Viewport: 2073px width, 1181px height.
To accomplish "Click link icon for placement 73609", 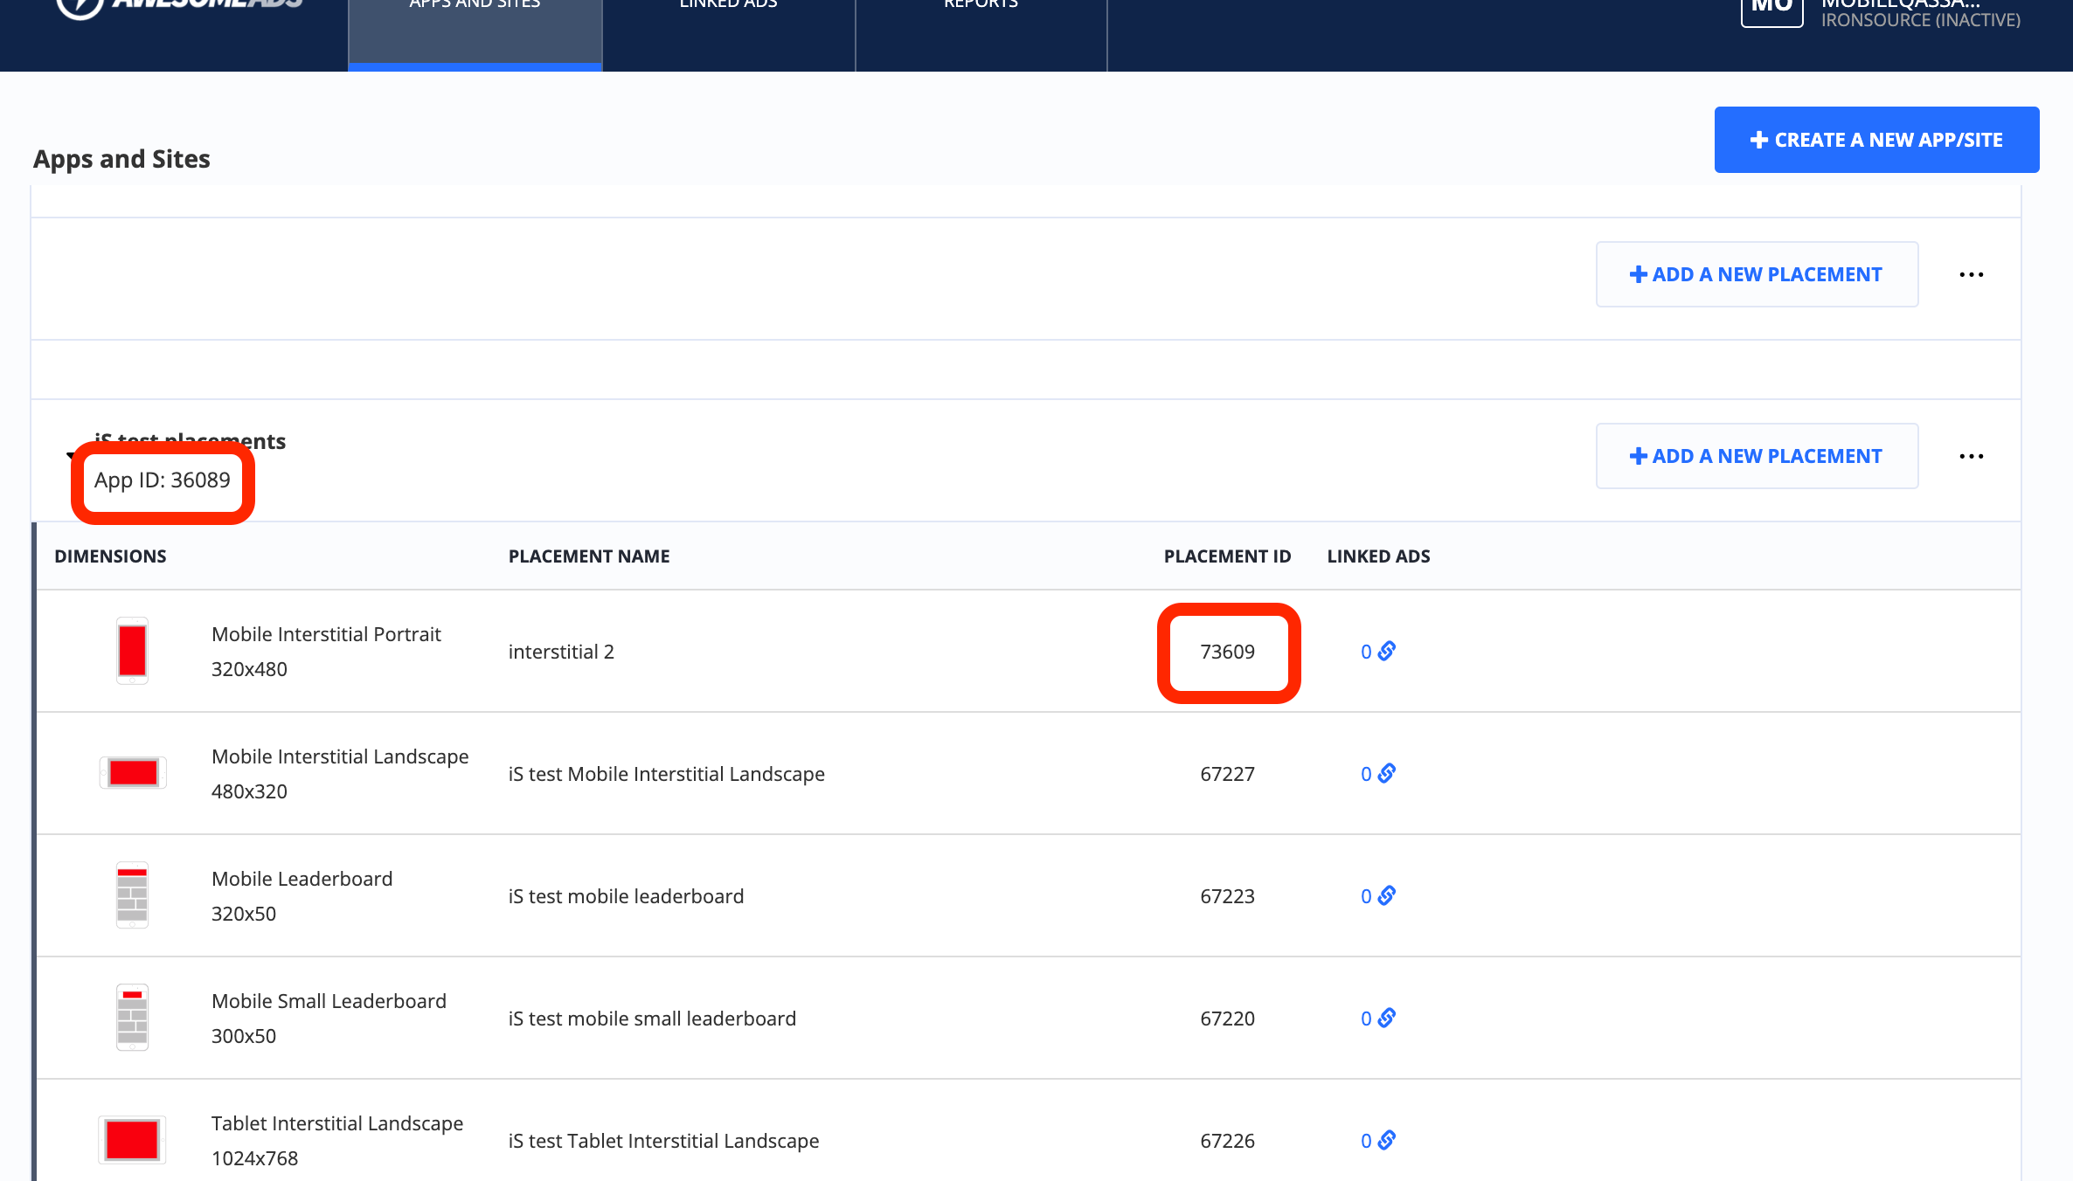I will coord(1387,651).
